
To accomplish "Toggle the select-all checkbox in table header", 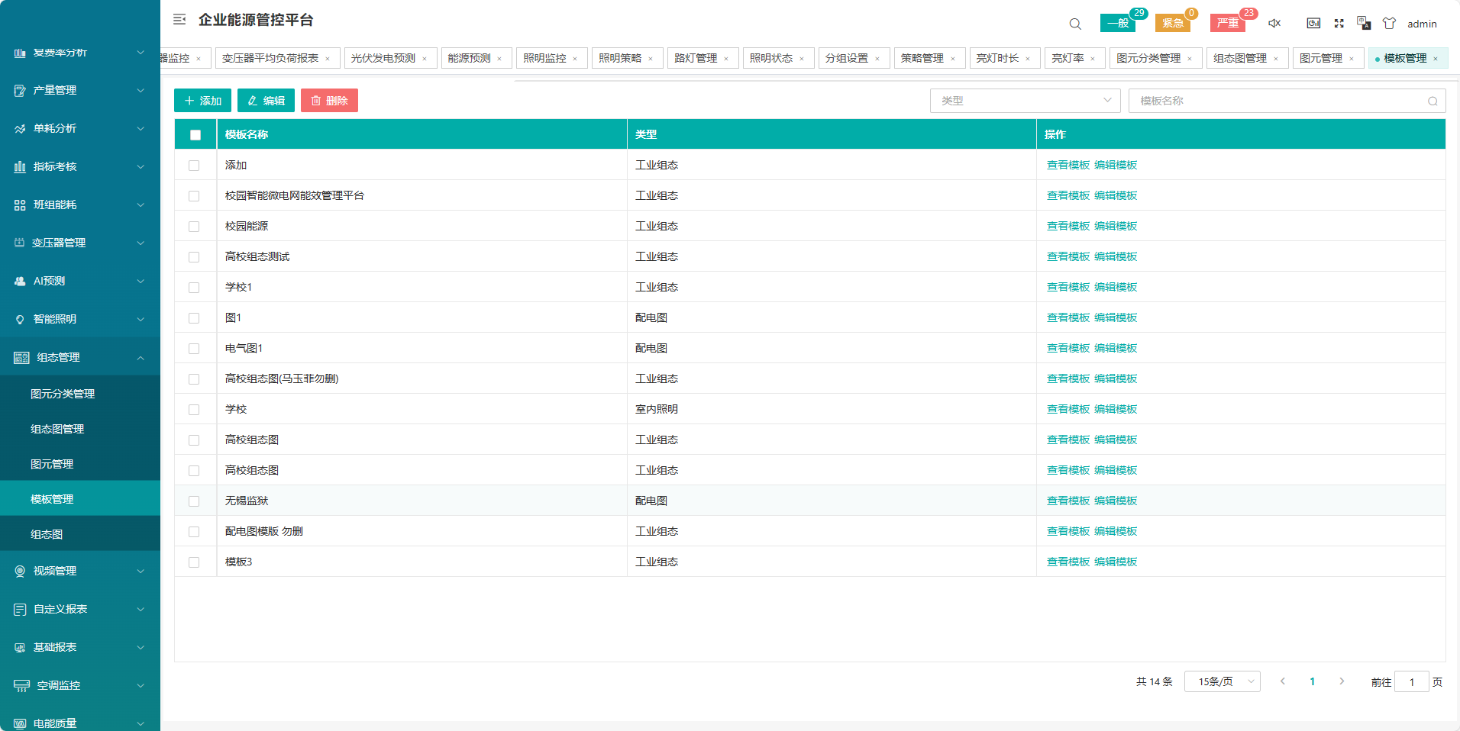I will pos(195,135).
